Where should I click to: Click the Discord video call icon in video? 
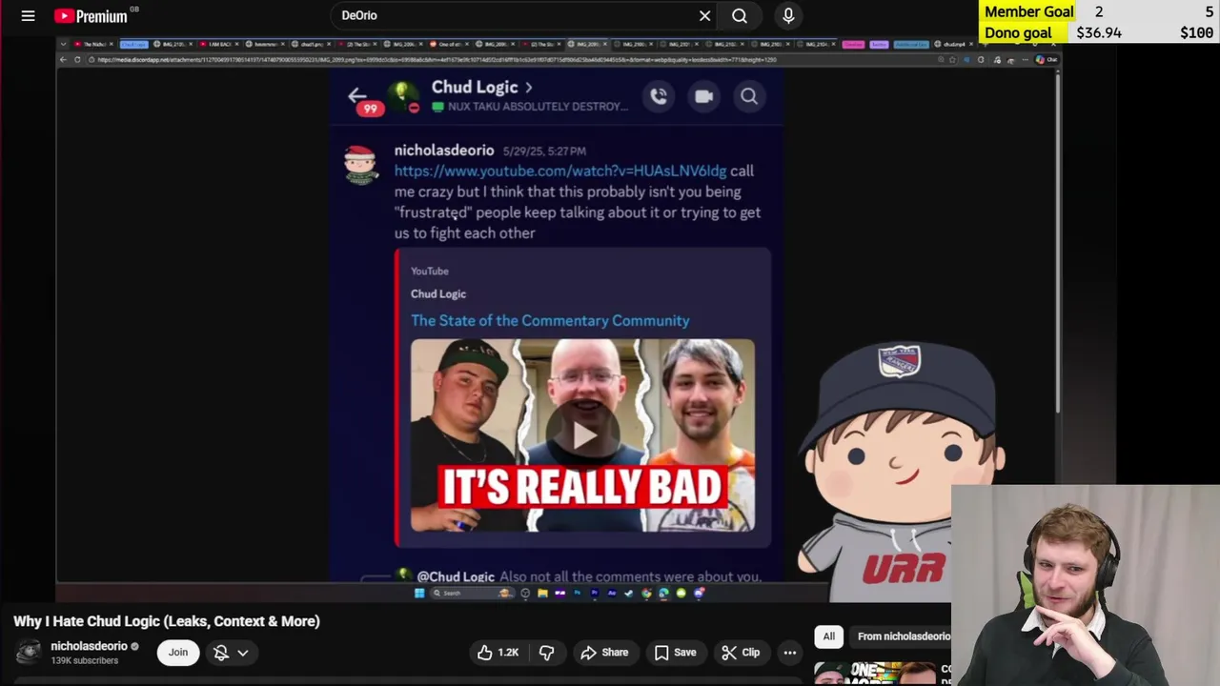(703, 96)
